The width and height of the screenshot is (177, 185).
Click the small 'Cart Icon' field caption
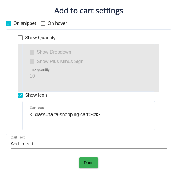coord(37,108)
